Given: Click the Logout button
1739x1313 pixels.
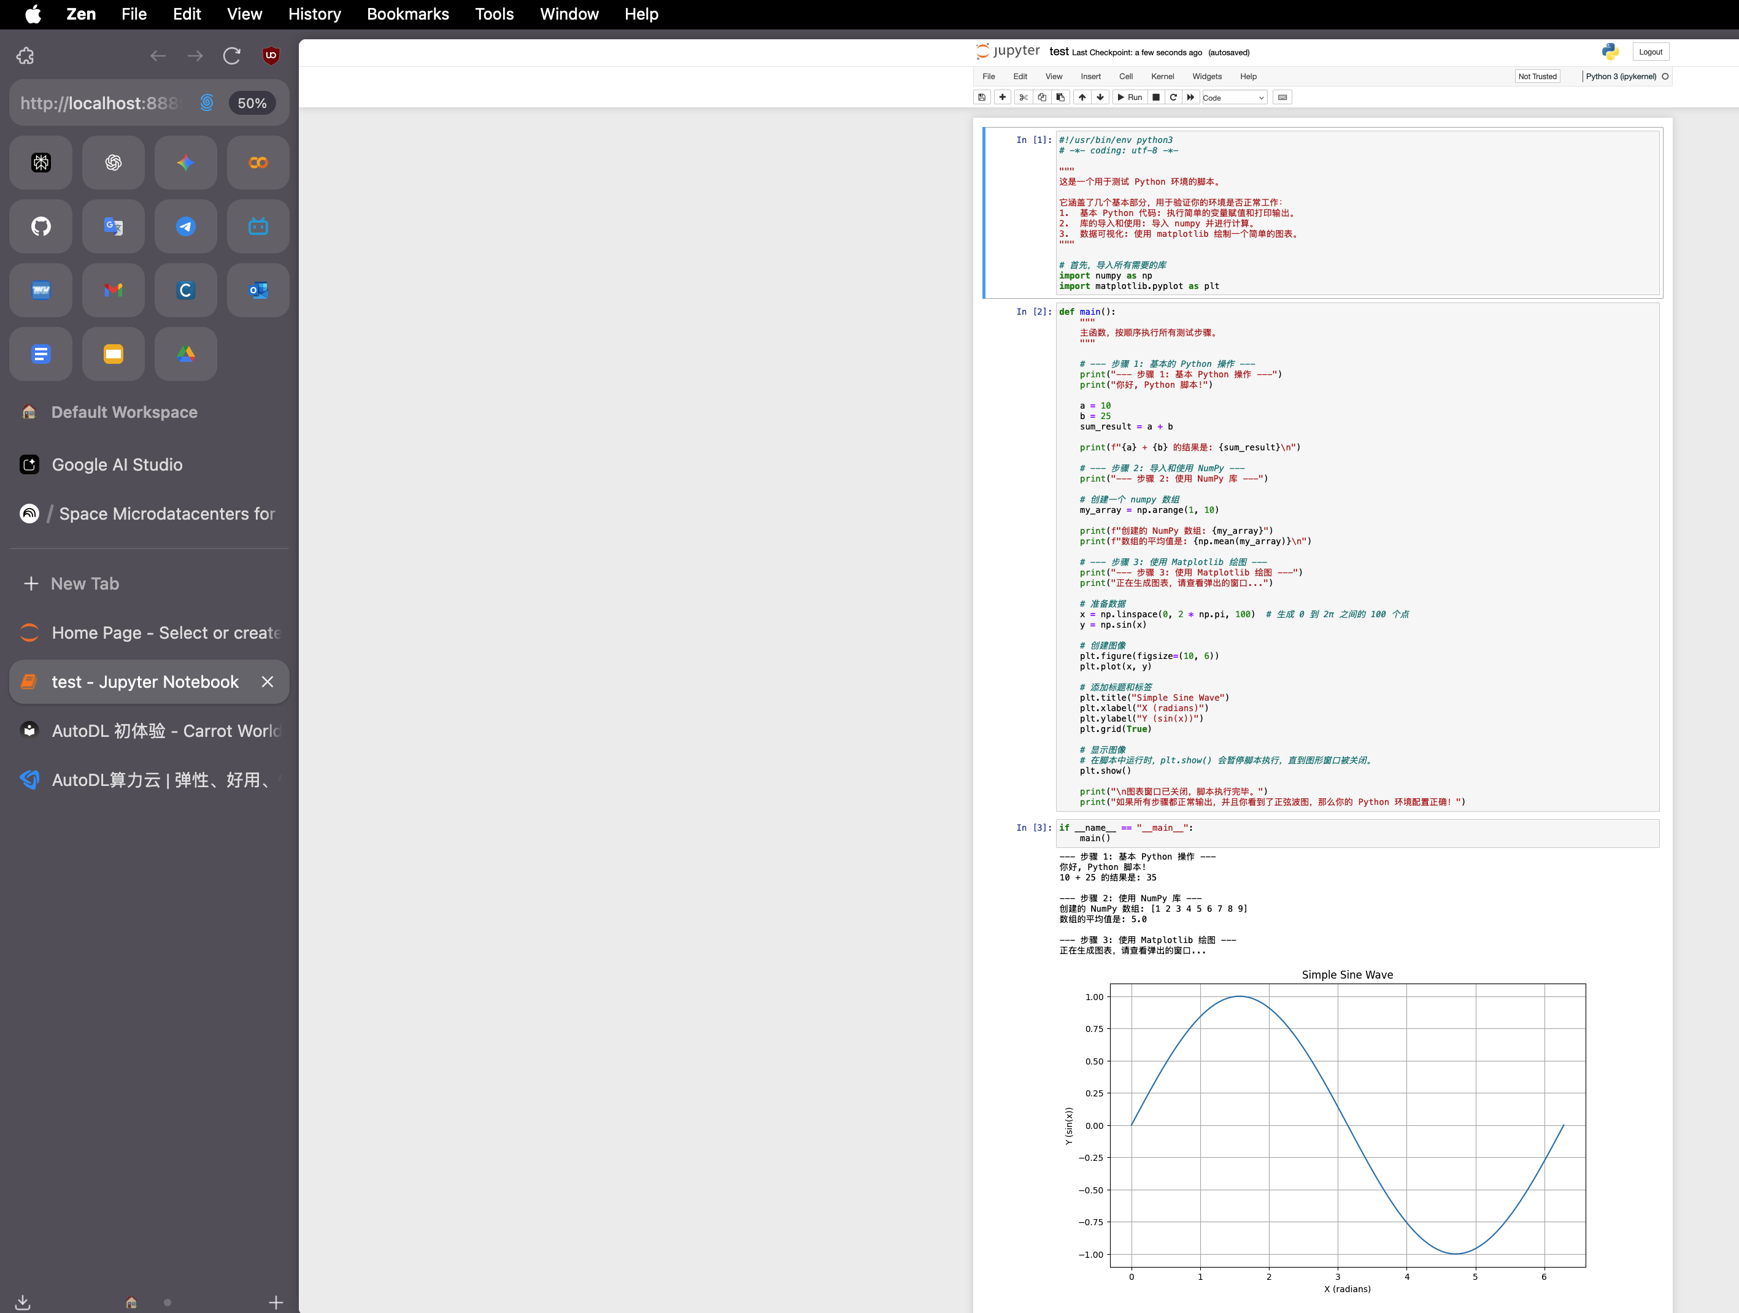Looking at the screenshot, I should [x=1650, y=52].
